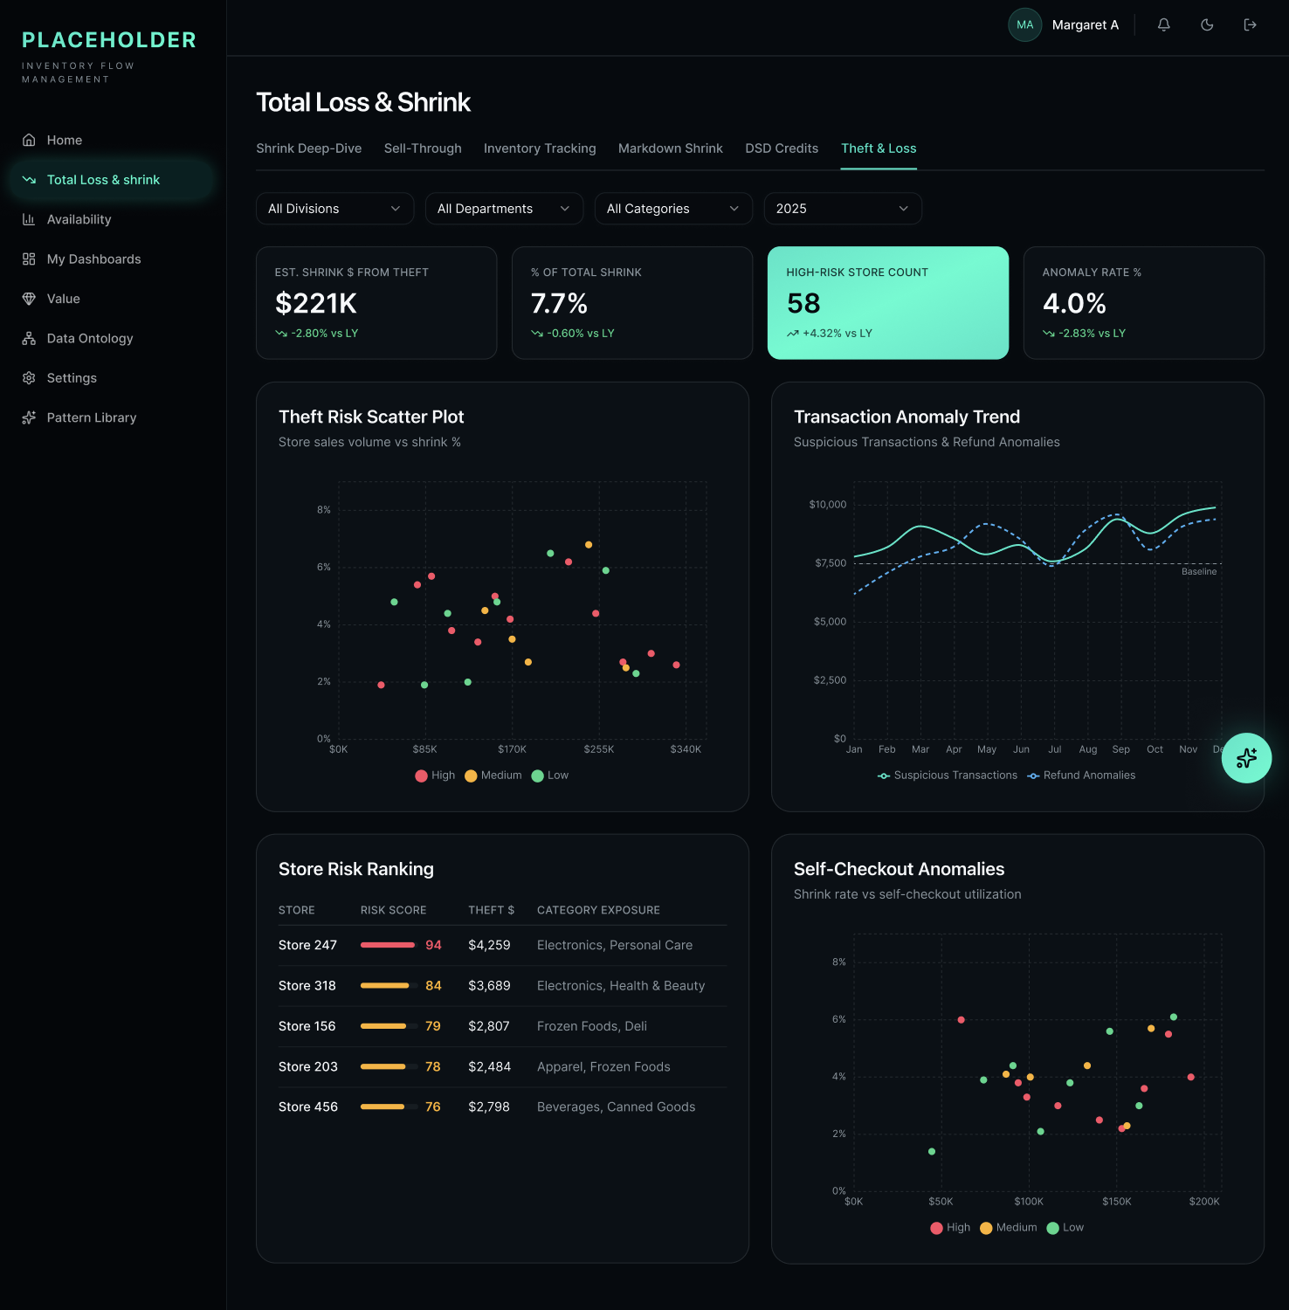Toggle Low series in Theft Risk legend
This screenshot has width=1289, height=1310.
click(x=550, y=776)
